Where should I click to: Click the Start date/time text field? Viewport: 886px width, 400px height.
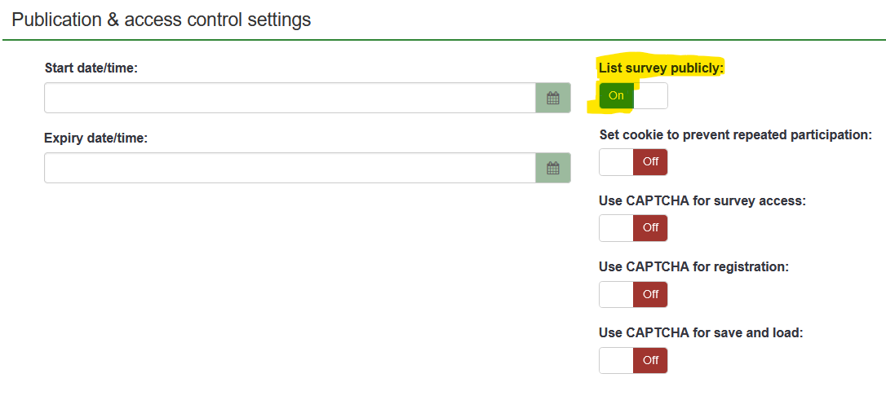pyautogui.click(x=290, y=99)
